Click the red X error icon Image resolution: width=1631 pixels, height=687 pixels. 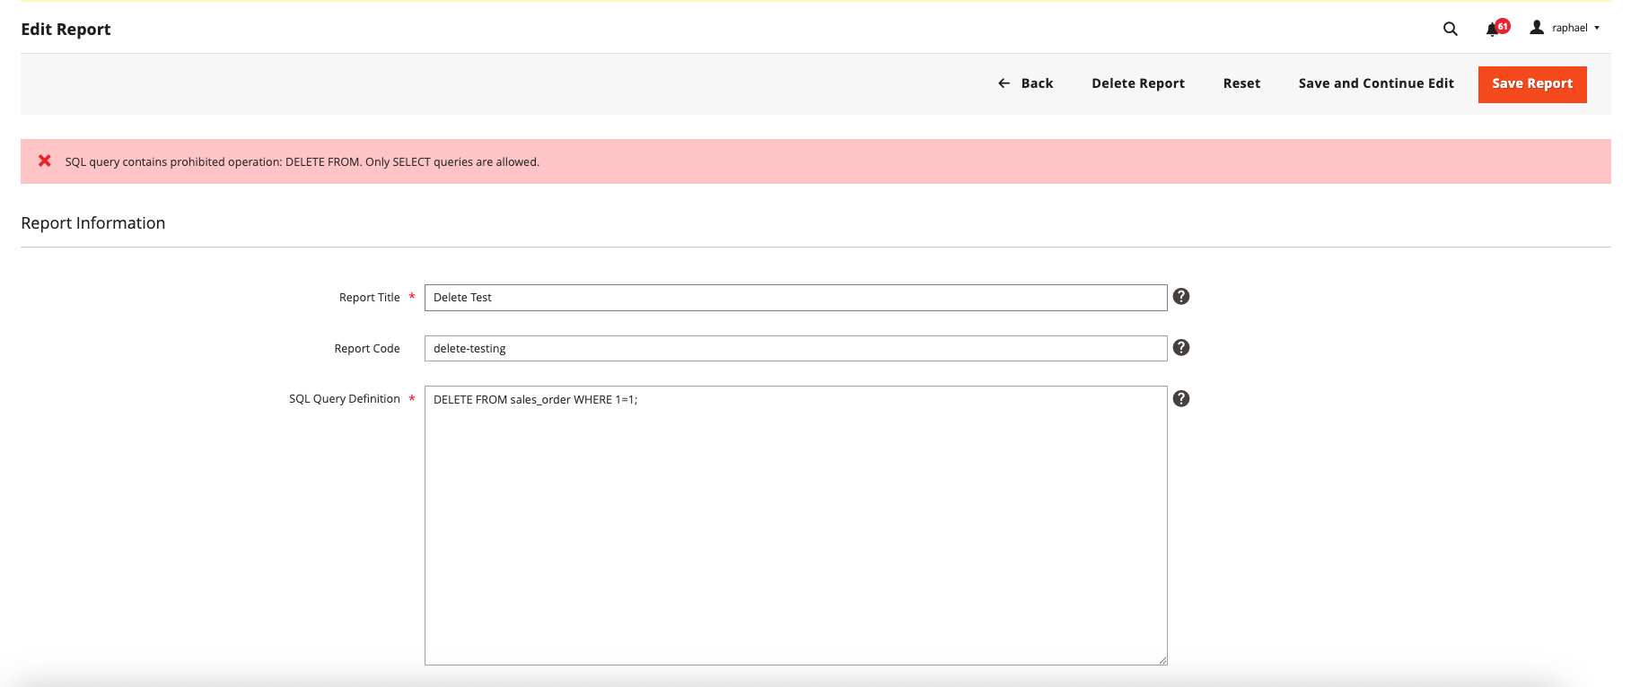[x=44, y=161]
